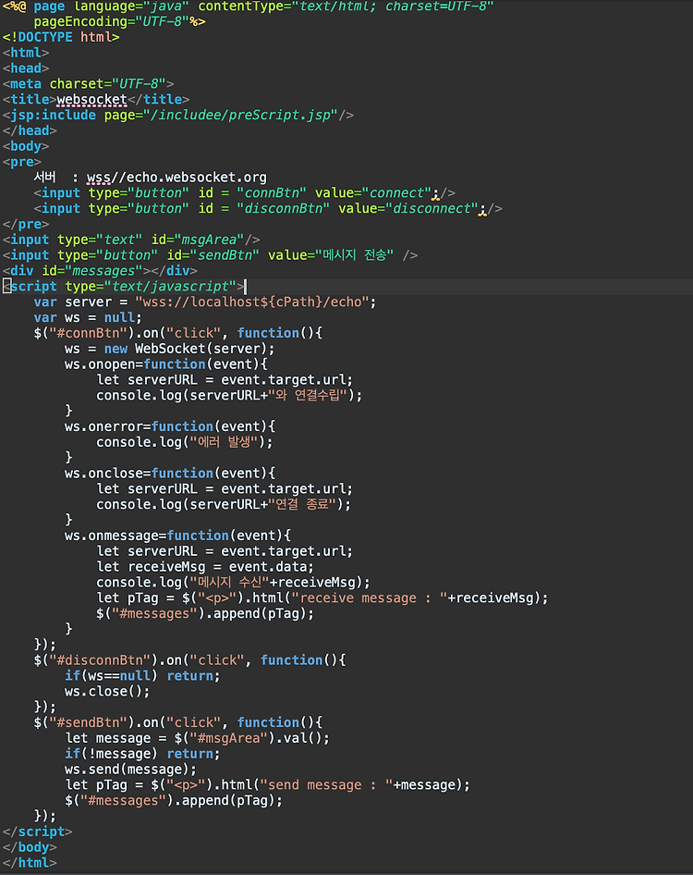Screen dimensions: 693x875
Task: Click the let receiveMsg = event.data; line
Action: point(205,568)
